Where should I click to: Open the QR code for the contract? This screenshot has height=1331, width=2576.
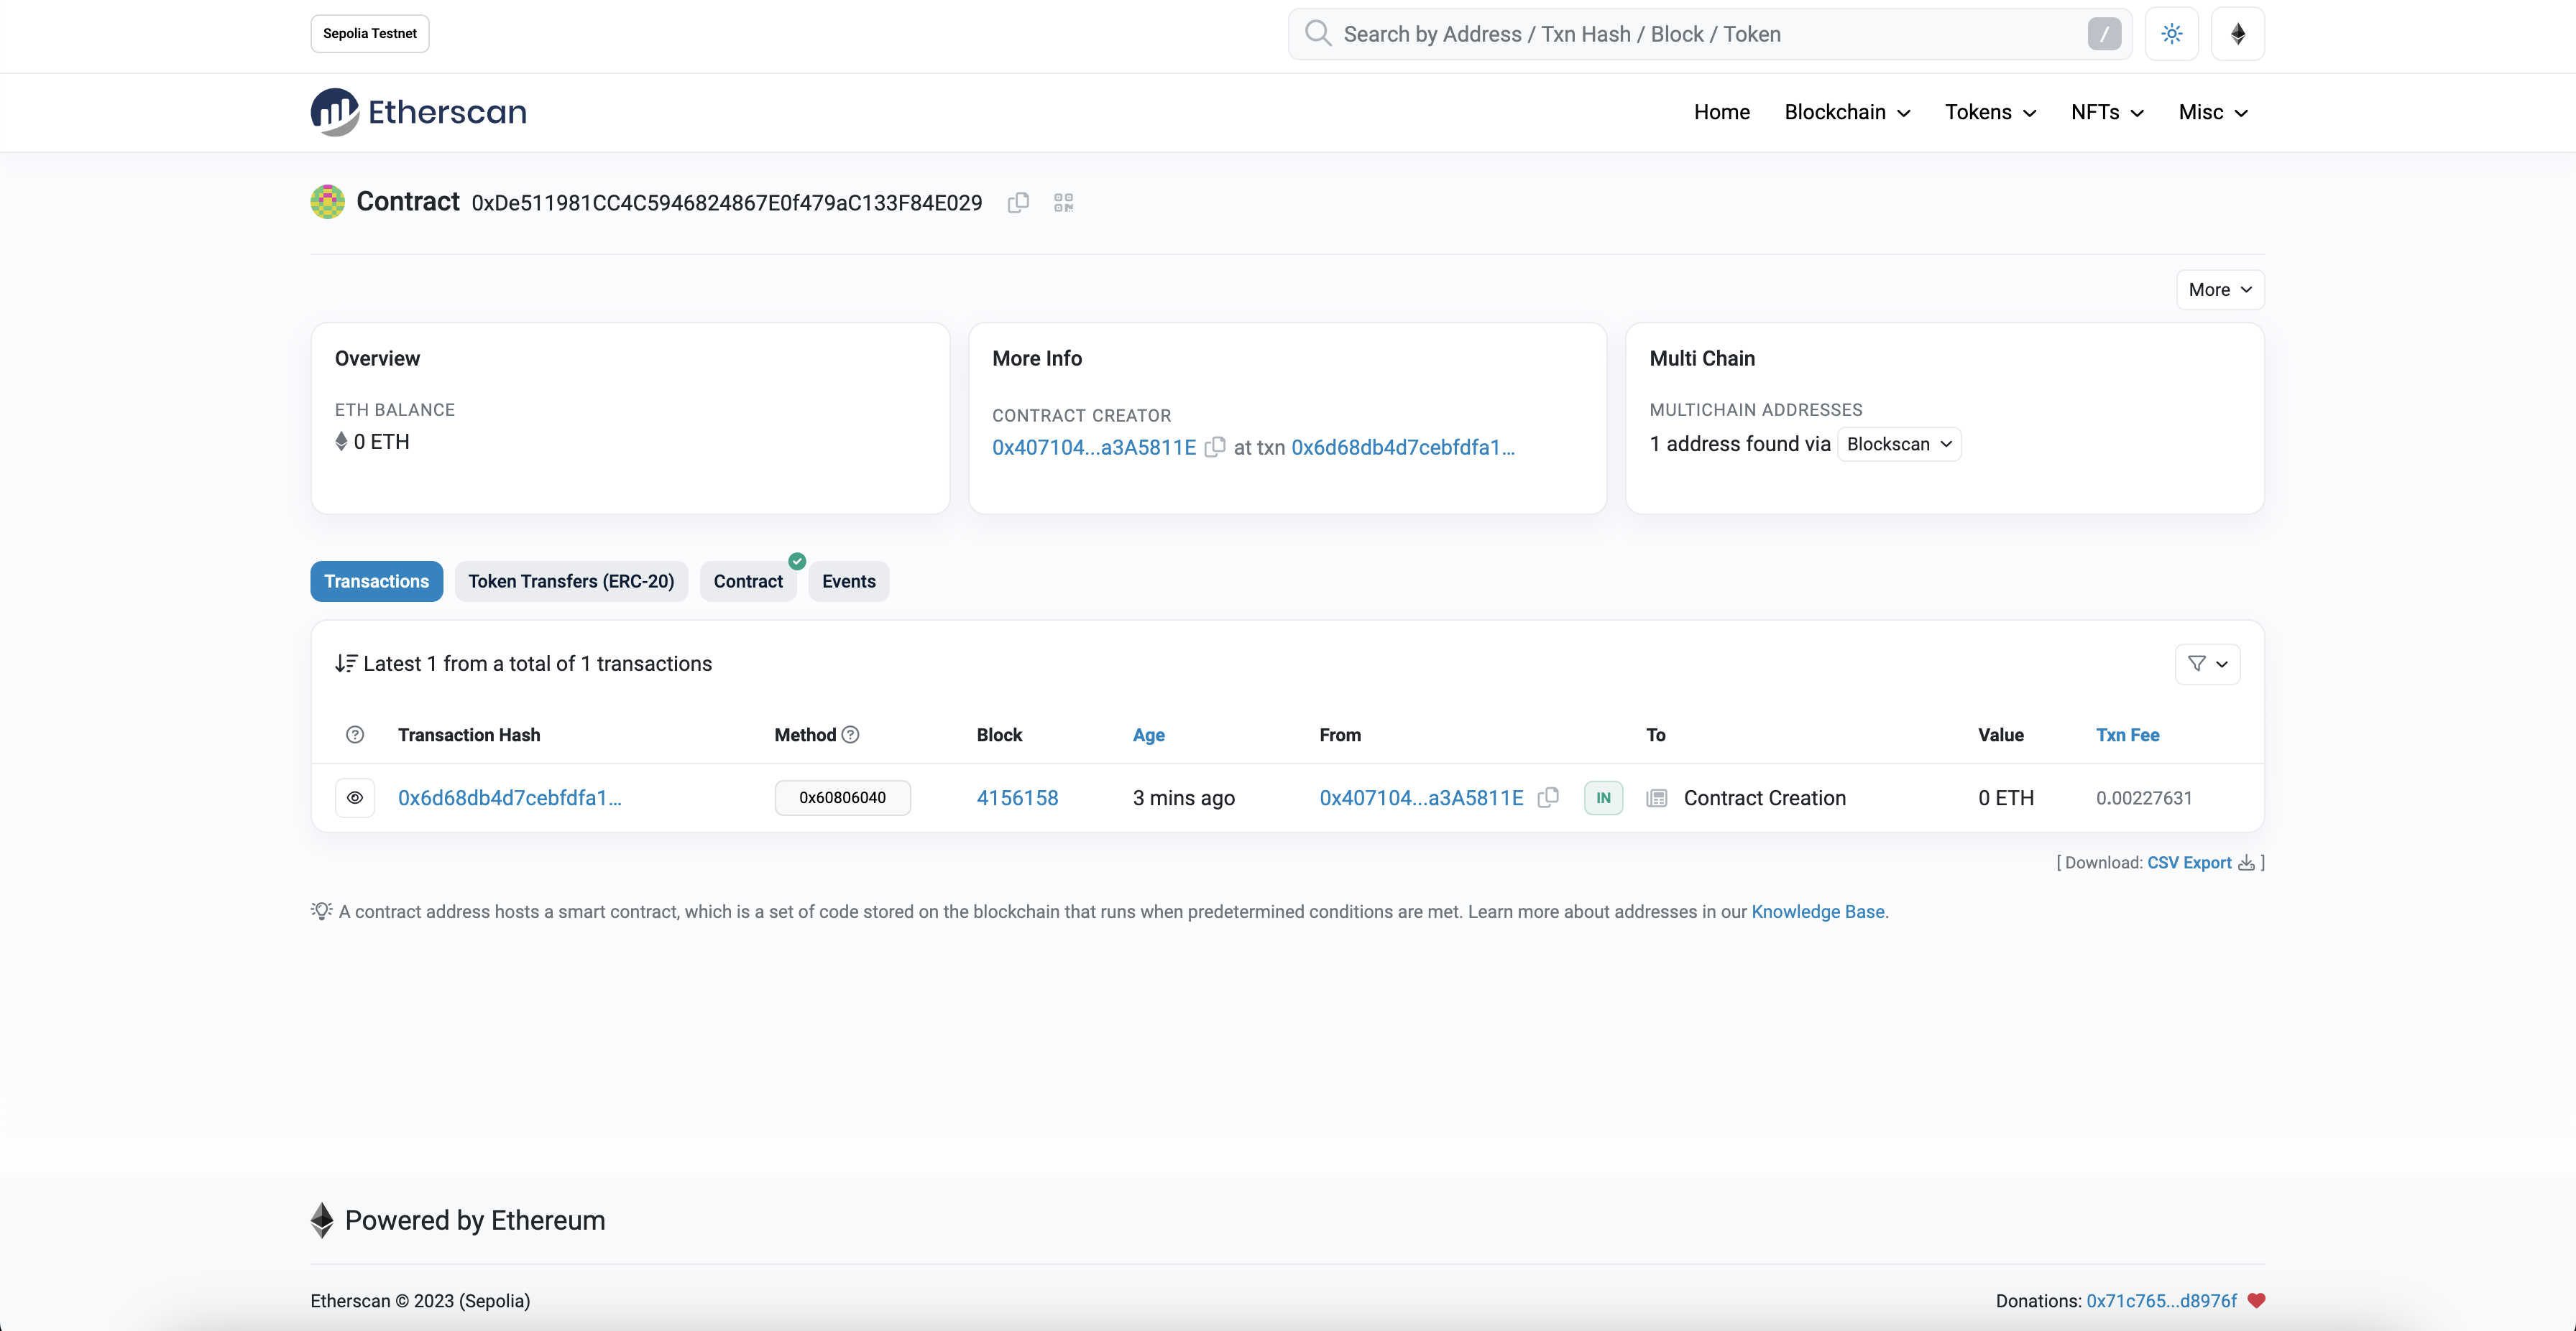click(x=1062, y=202)
